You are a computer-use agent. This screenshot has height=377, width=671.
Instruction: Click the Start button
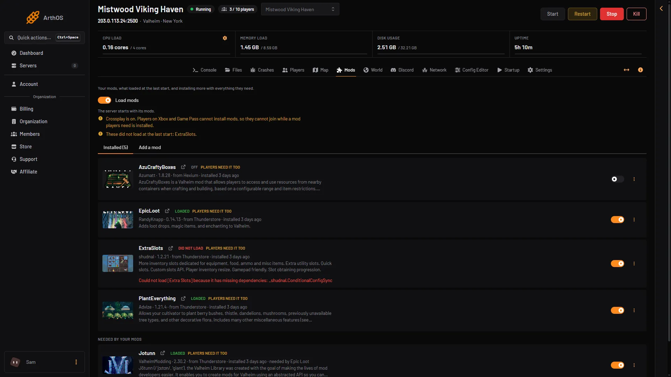click(553, 14)
